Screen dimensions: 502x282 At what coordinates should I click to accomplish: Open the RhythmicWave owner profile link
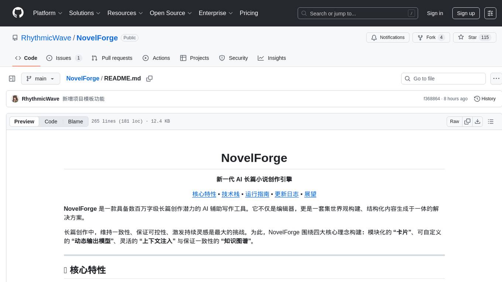click(46, 38)
